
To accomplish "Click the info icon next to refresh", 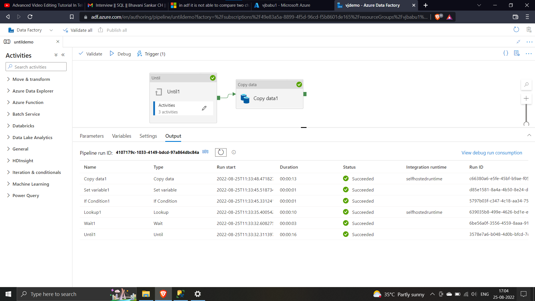I will coord(234,152).
